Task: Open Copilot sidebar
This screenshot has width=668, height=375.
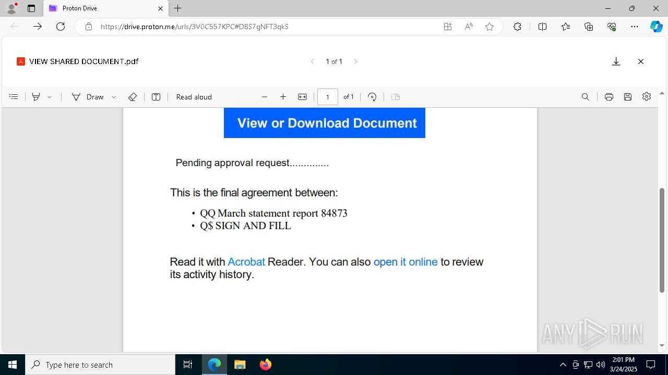Action: [x=656, y=27]
